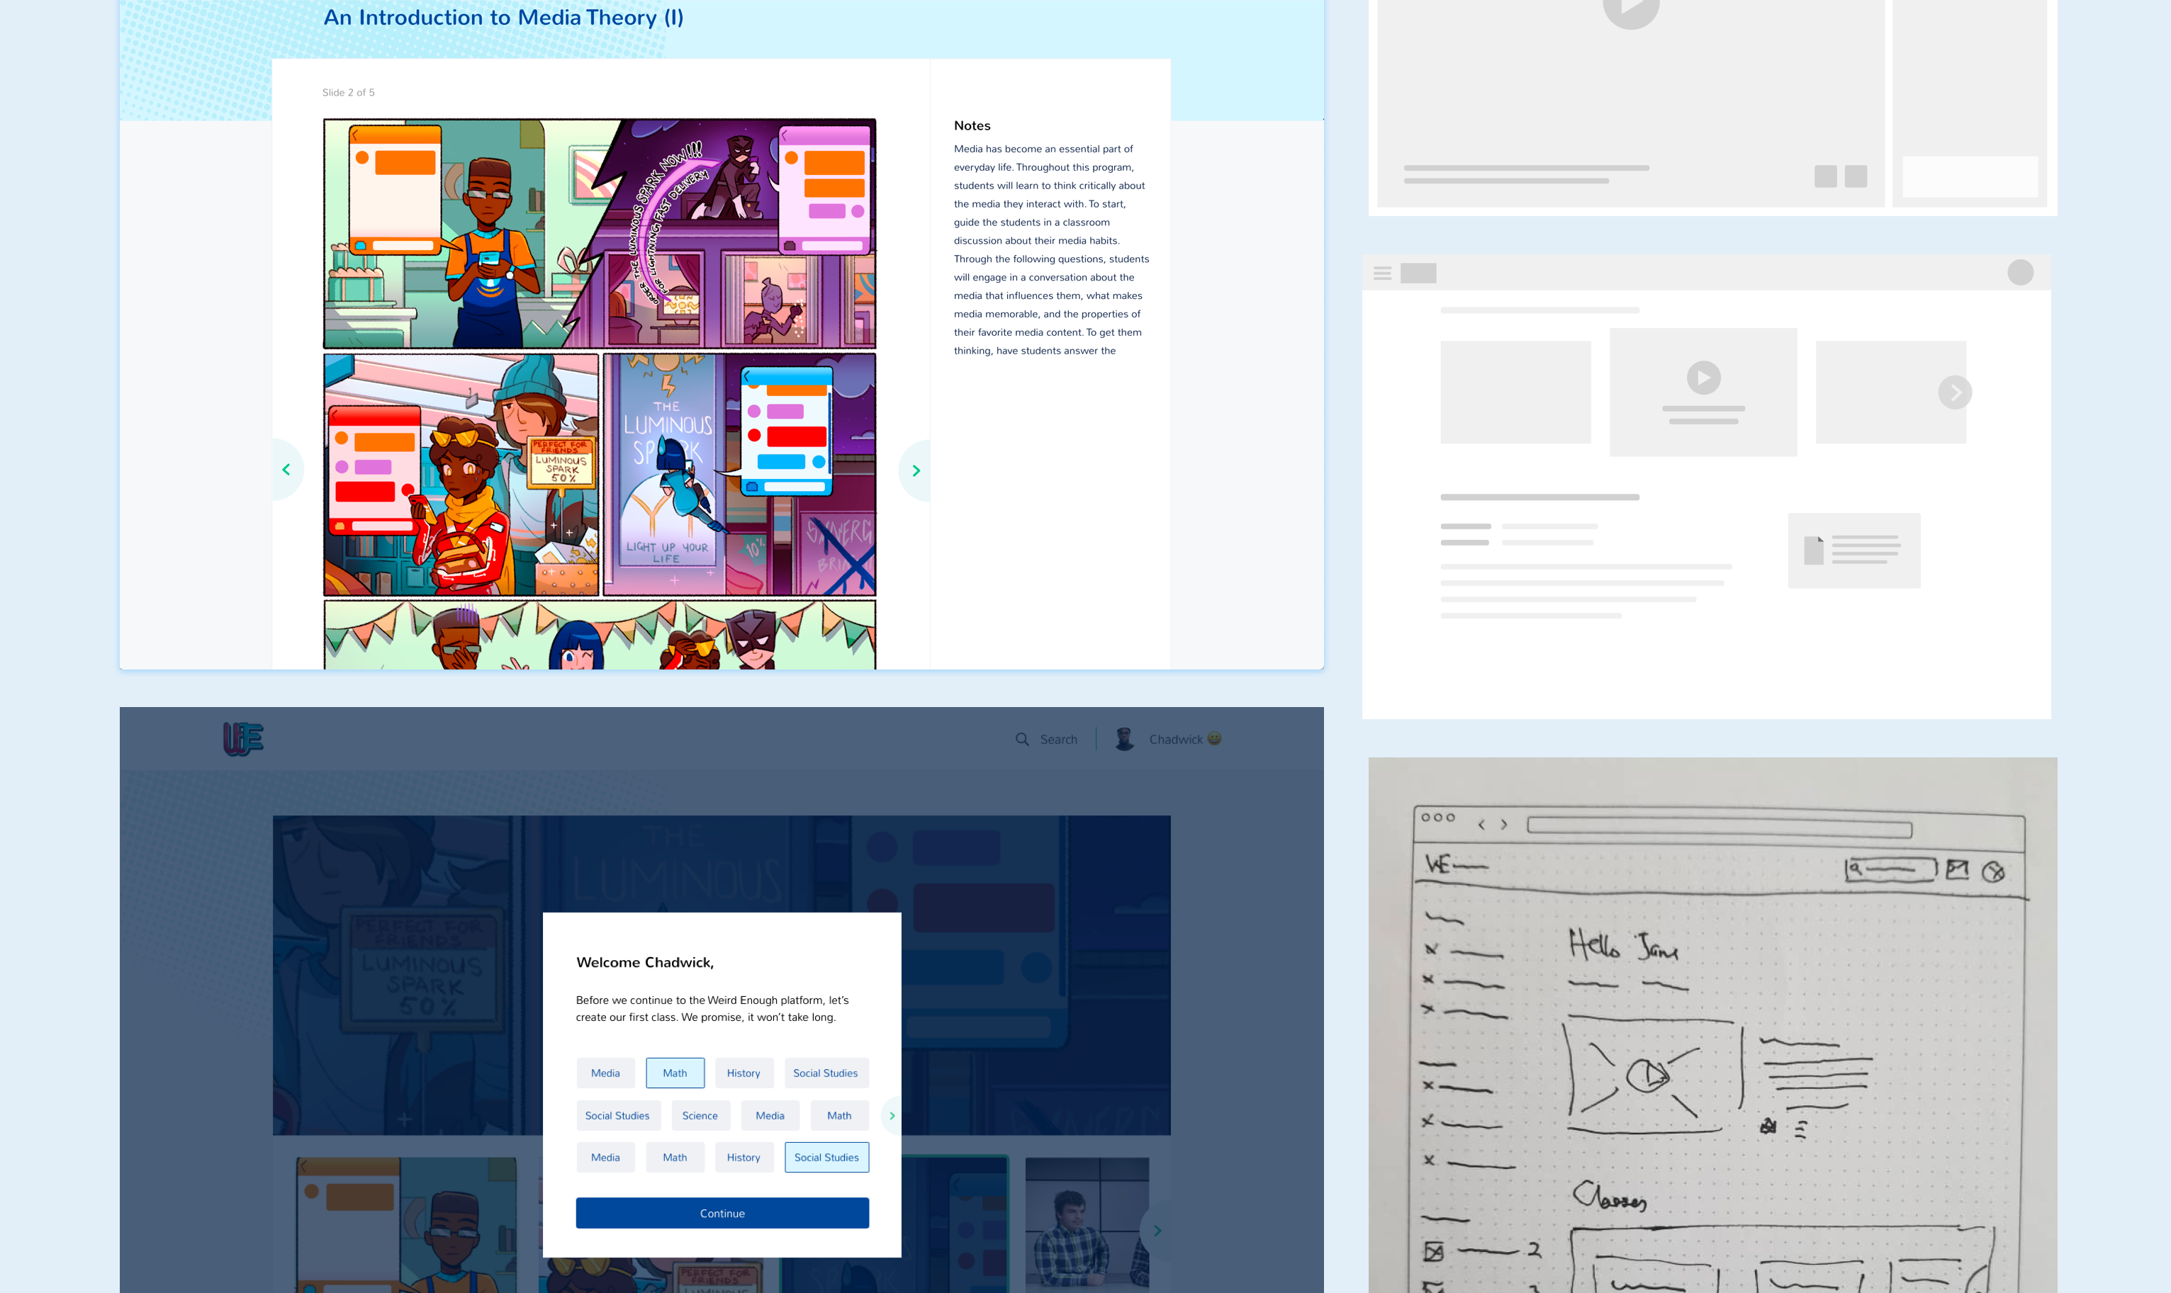This screenshot has height=1293, width=2171.
Task: Click Chadwick's avatar picture
Action: pyautogui.click(x=1124, y=739)
